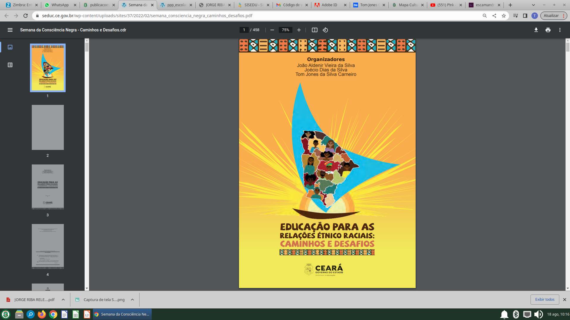This screenshot has width=570, height=320.
Task: Switch to the WhatsApp tab
Action: coord(60,5)
